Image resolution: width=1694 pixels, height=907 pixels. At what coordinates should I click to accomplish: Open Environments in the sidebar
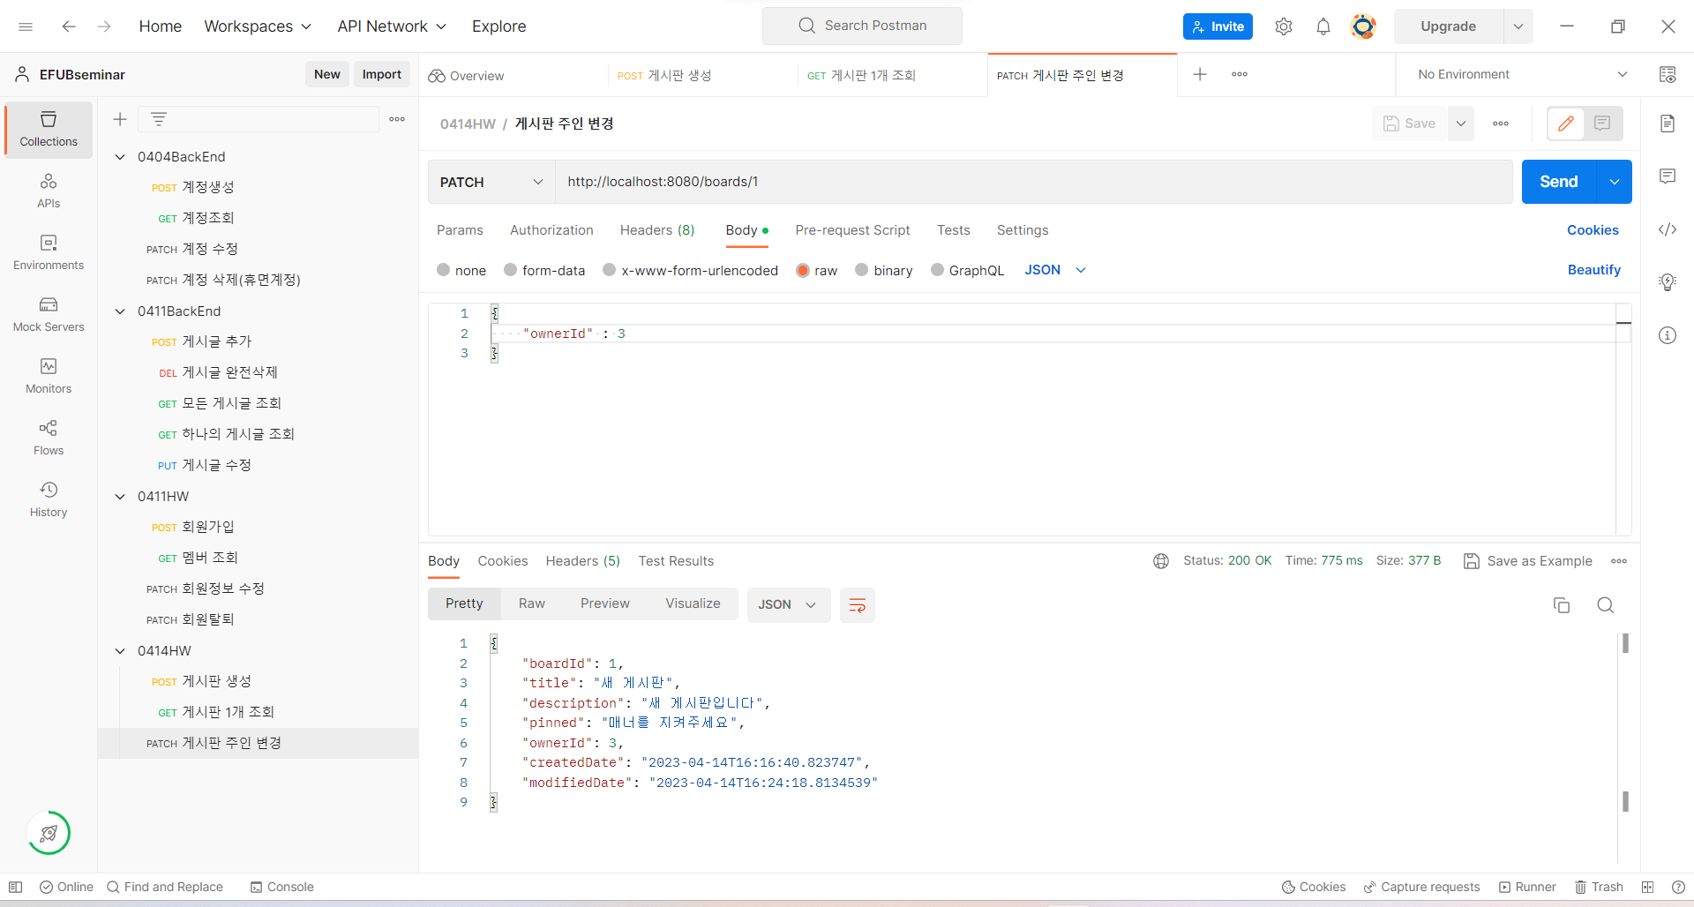(x=49, y=252)
